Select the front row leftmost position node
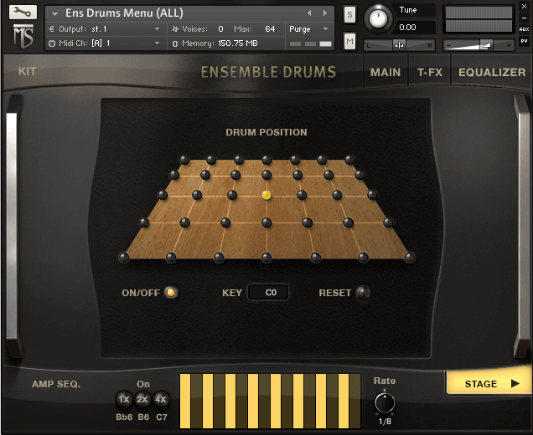 [x=124, y=257]
